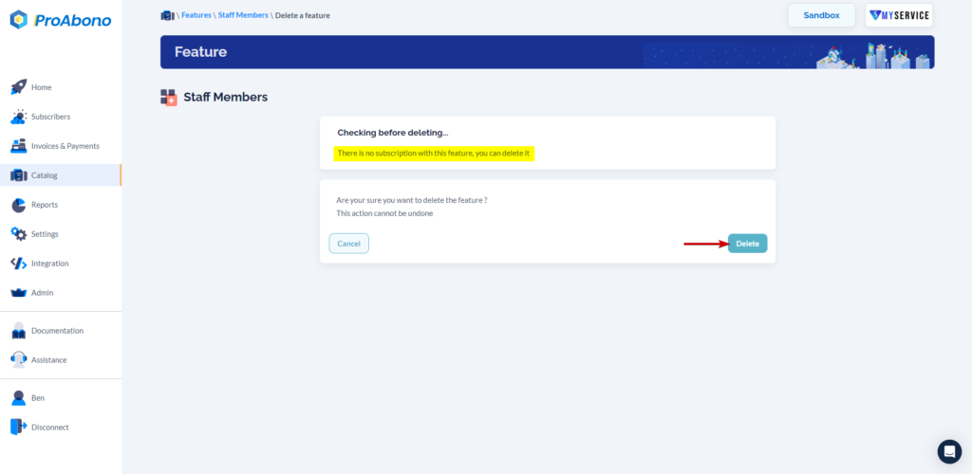972x474 pixels.
Task: Click the MyService logo button
Action: pos(899,15)
